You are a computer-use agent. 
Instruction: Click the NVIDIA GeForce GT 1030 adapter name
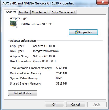37,24
